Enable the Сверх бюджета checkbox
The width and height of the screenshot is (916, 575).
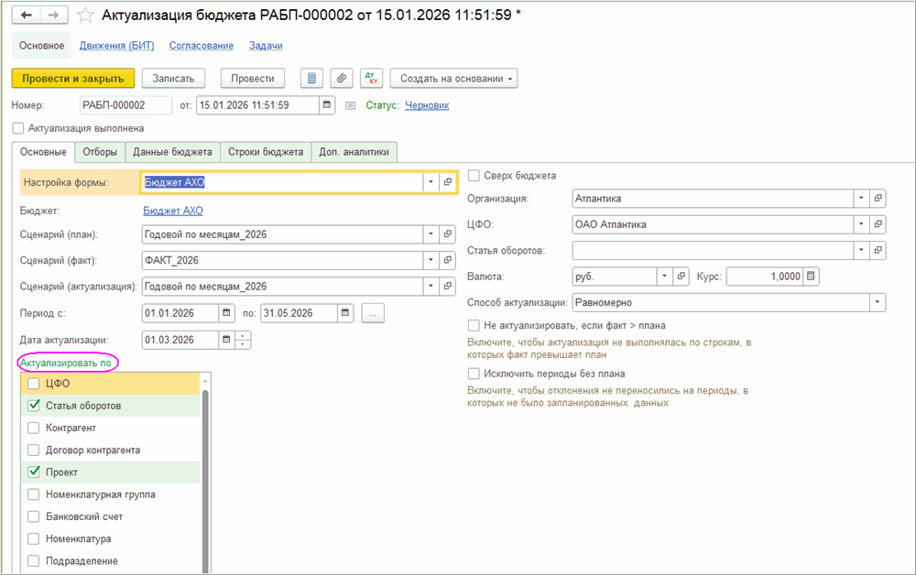(x=474, y=176)
